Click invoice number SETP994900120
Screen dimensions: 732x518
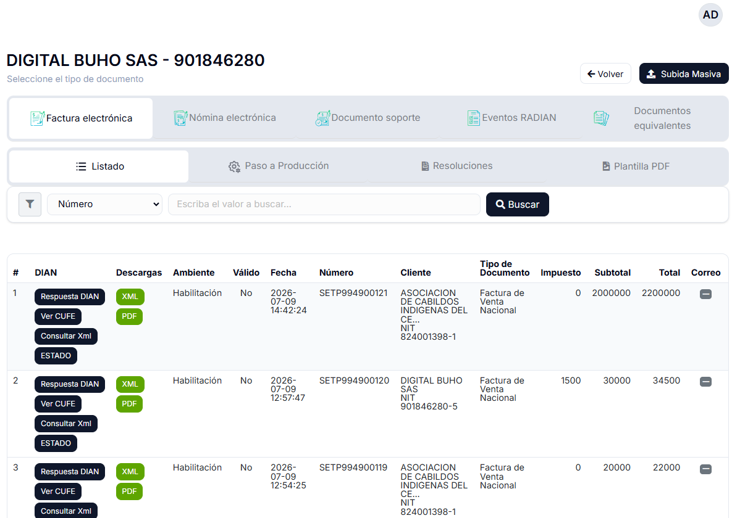coord(354,380)
